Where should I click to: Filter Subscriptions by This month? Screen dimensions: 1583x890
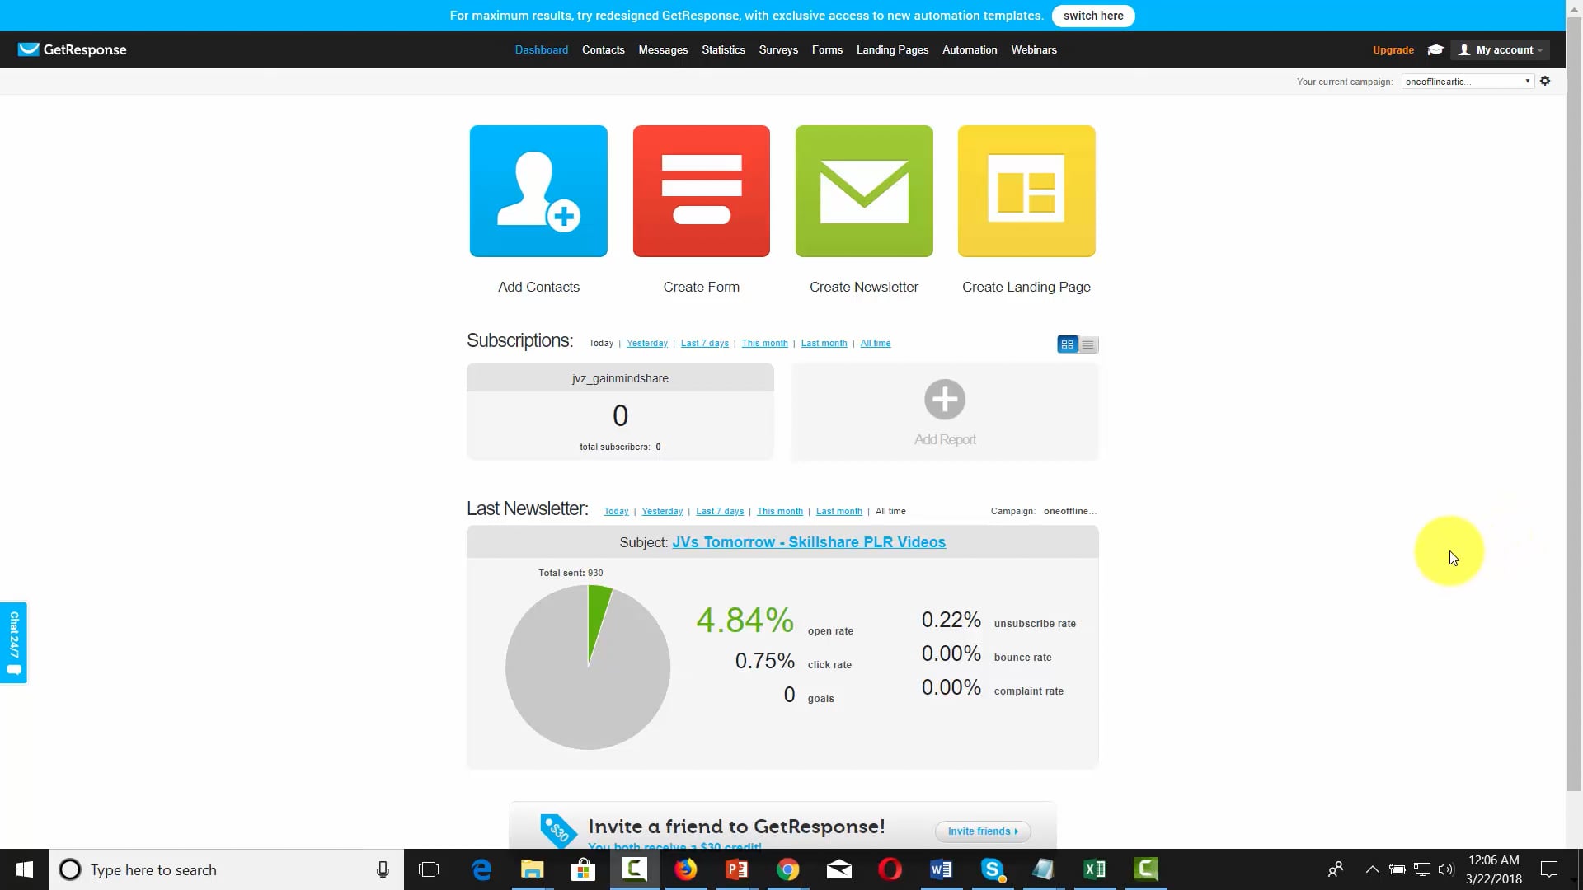tap(765, 344)
